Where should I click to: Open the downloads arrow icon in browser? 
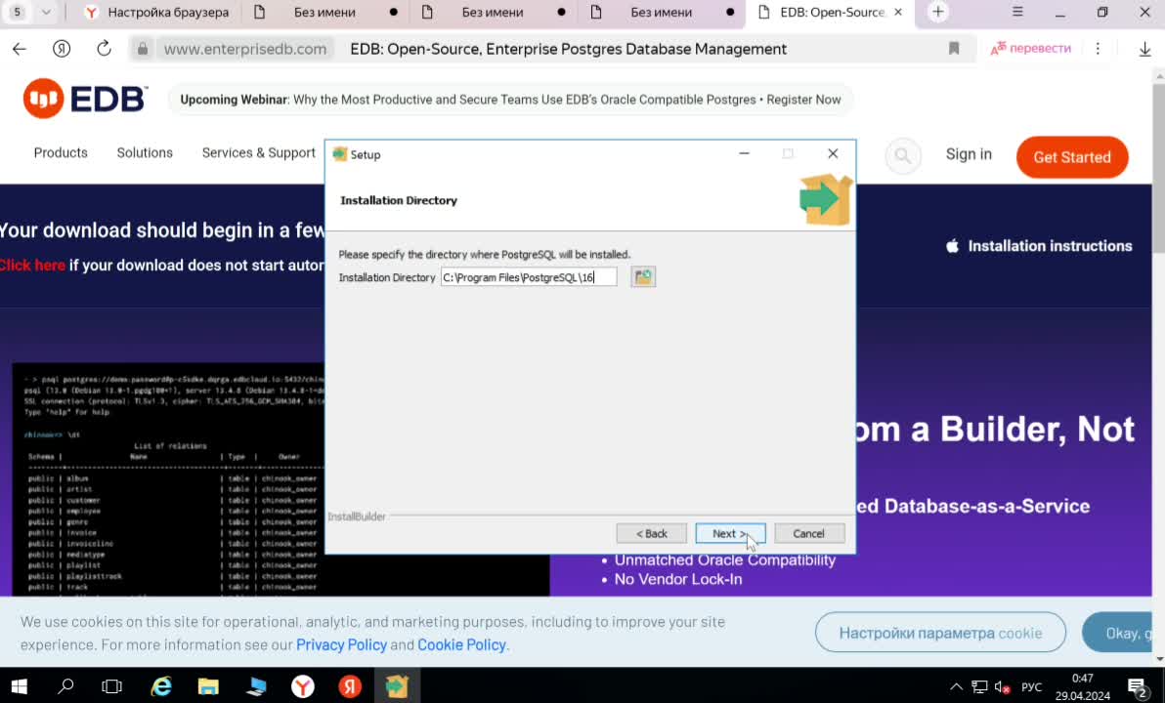tap(1144, 49)
